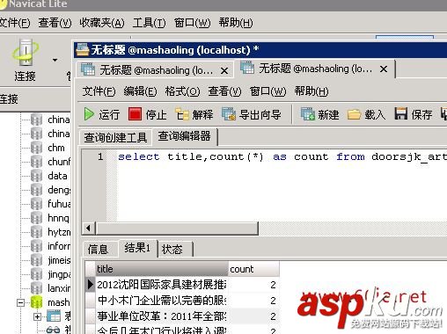Open main menu 收藏夹(A)

coord(102,23)
